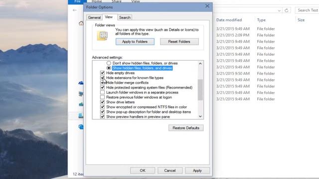The image size is (319, 179).
Task: Uncheck Hide extensions for known file types
Action: tap(102, 78)
